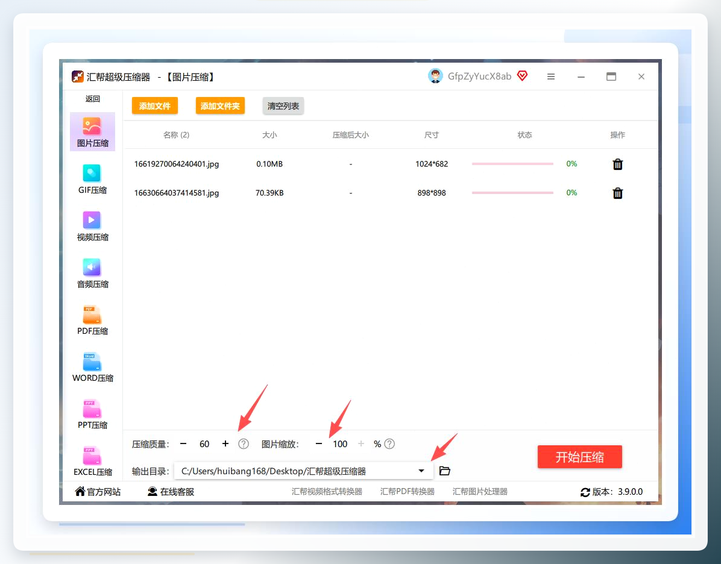Click the 图片缩放 help question icon
Screen dimensions: 721x564
[389, 444]
